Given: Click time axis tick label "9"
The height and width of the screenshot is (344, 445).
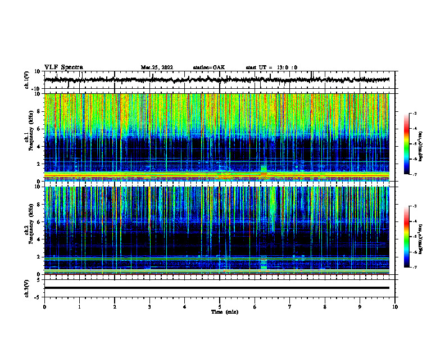Looking at the screenshot, I should [x=360, y=307].
